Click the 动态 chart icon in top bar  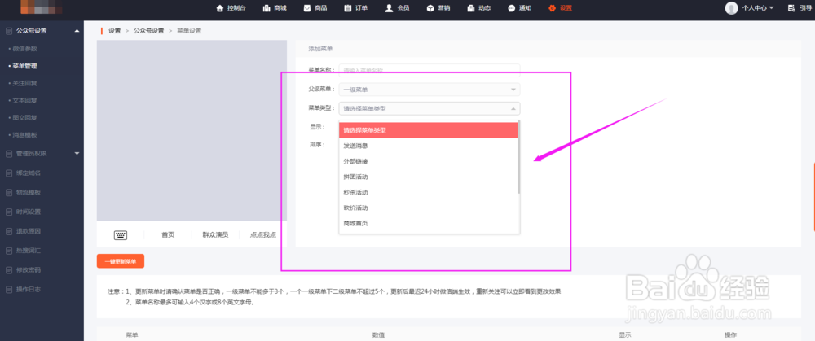point(471,8)
